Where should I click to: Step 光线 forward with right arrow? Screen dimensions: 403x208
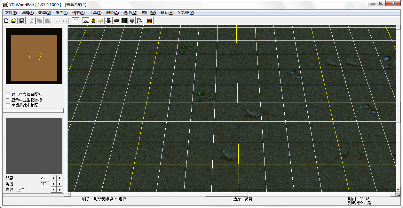59,189
